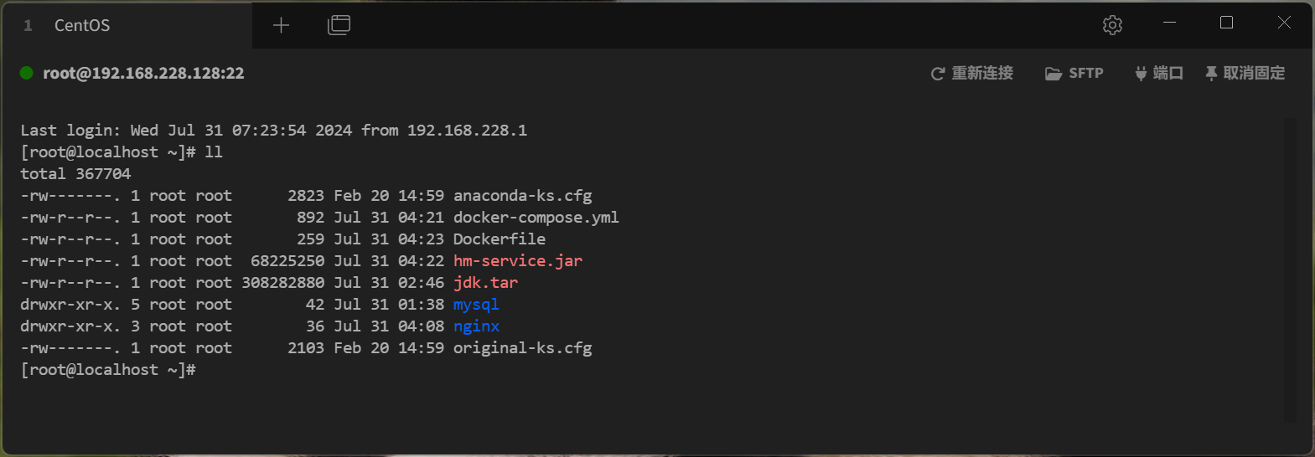
Task: Click the hm-service.jar filename in the terminal
Action: [x=518, y=261]
